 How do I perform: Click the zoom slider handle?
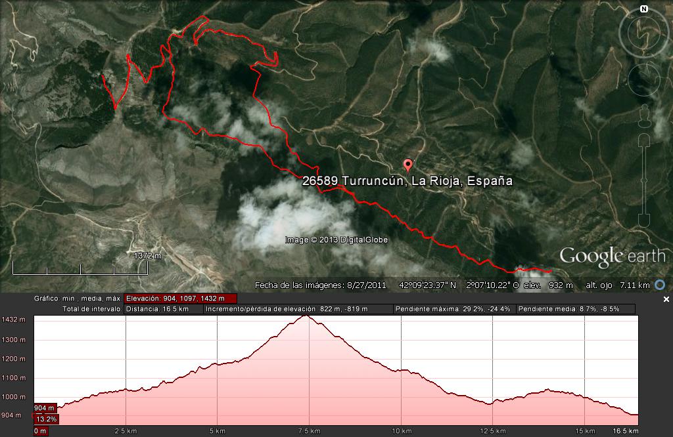click(x=644, y=180)
